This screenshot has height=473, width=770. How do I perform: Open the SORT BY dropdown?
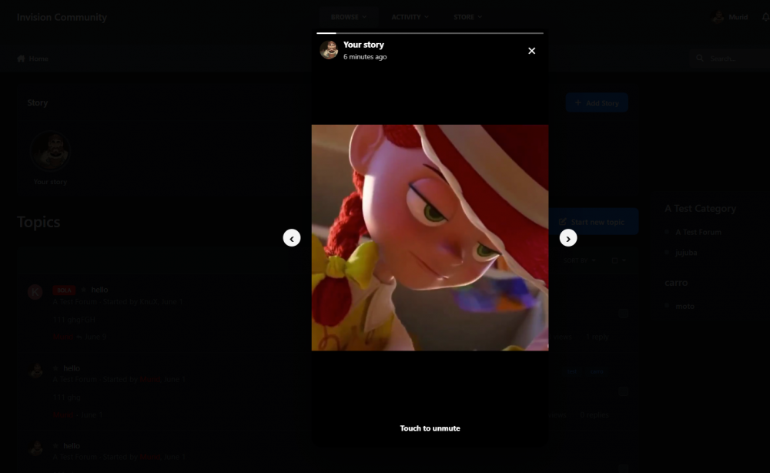pos(580,260)
